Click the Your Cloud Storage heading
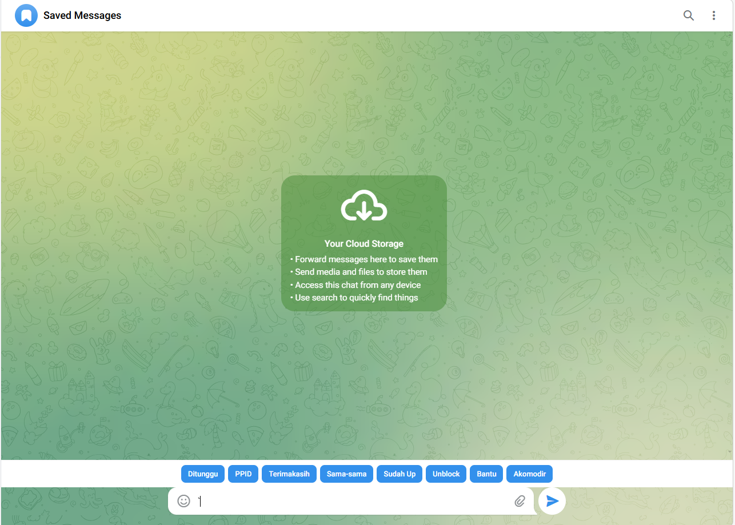Screen dimensions: 735x525 [x=364, y=243]
